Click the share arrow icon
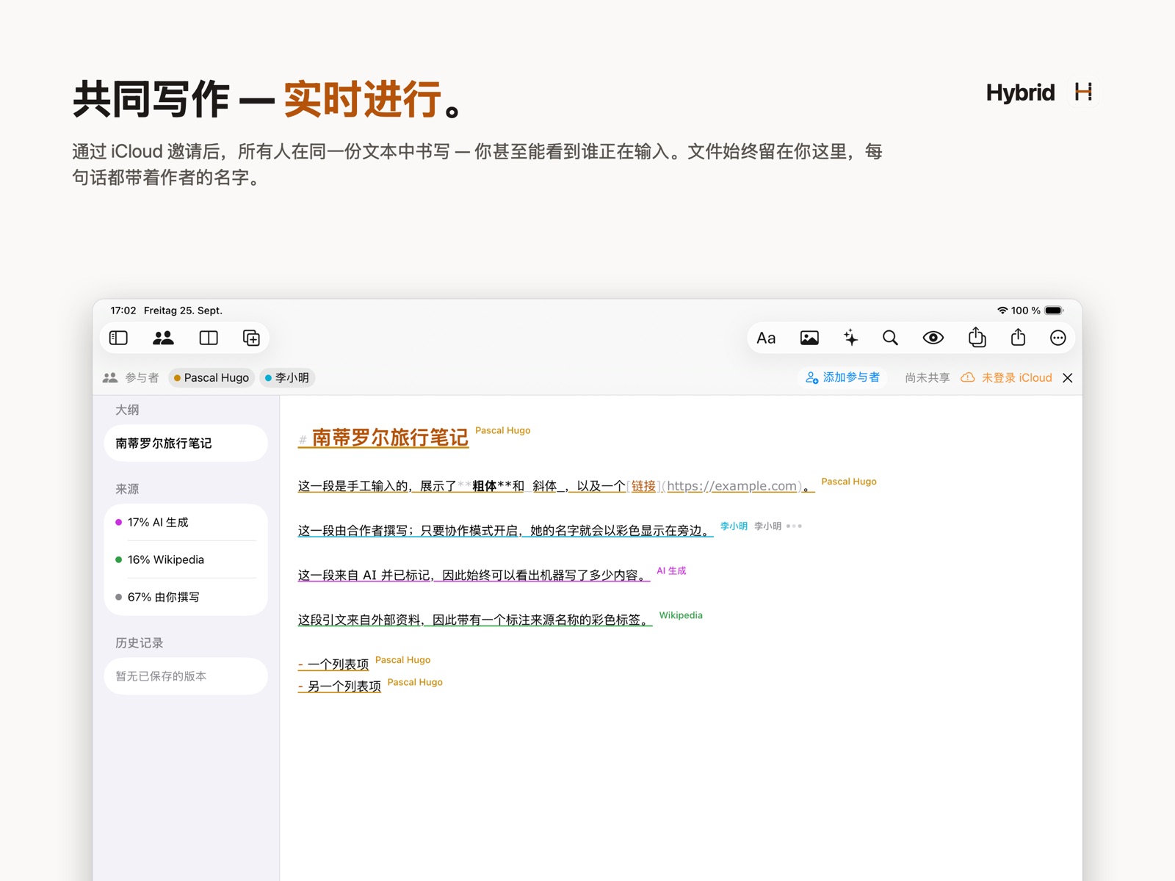 point(1018,337)
